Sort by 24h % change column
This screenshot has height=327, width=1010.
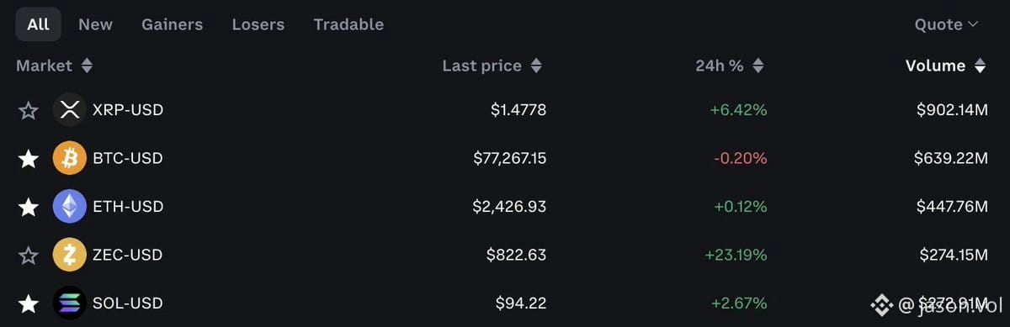[x=730, y=66]
